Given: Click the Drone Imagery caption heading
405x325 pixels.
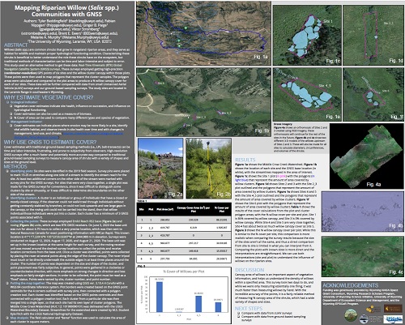Looking at the screenshot, I should pyautogui.click(x=283, y=124).
